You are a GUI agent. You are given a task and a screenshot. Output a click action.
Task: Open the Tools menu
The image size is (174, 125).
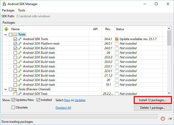pyautogui.click(x=22, y=10)
